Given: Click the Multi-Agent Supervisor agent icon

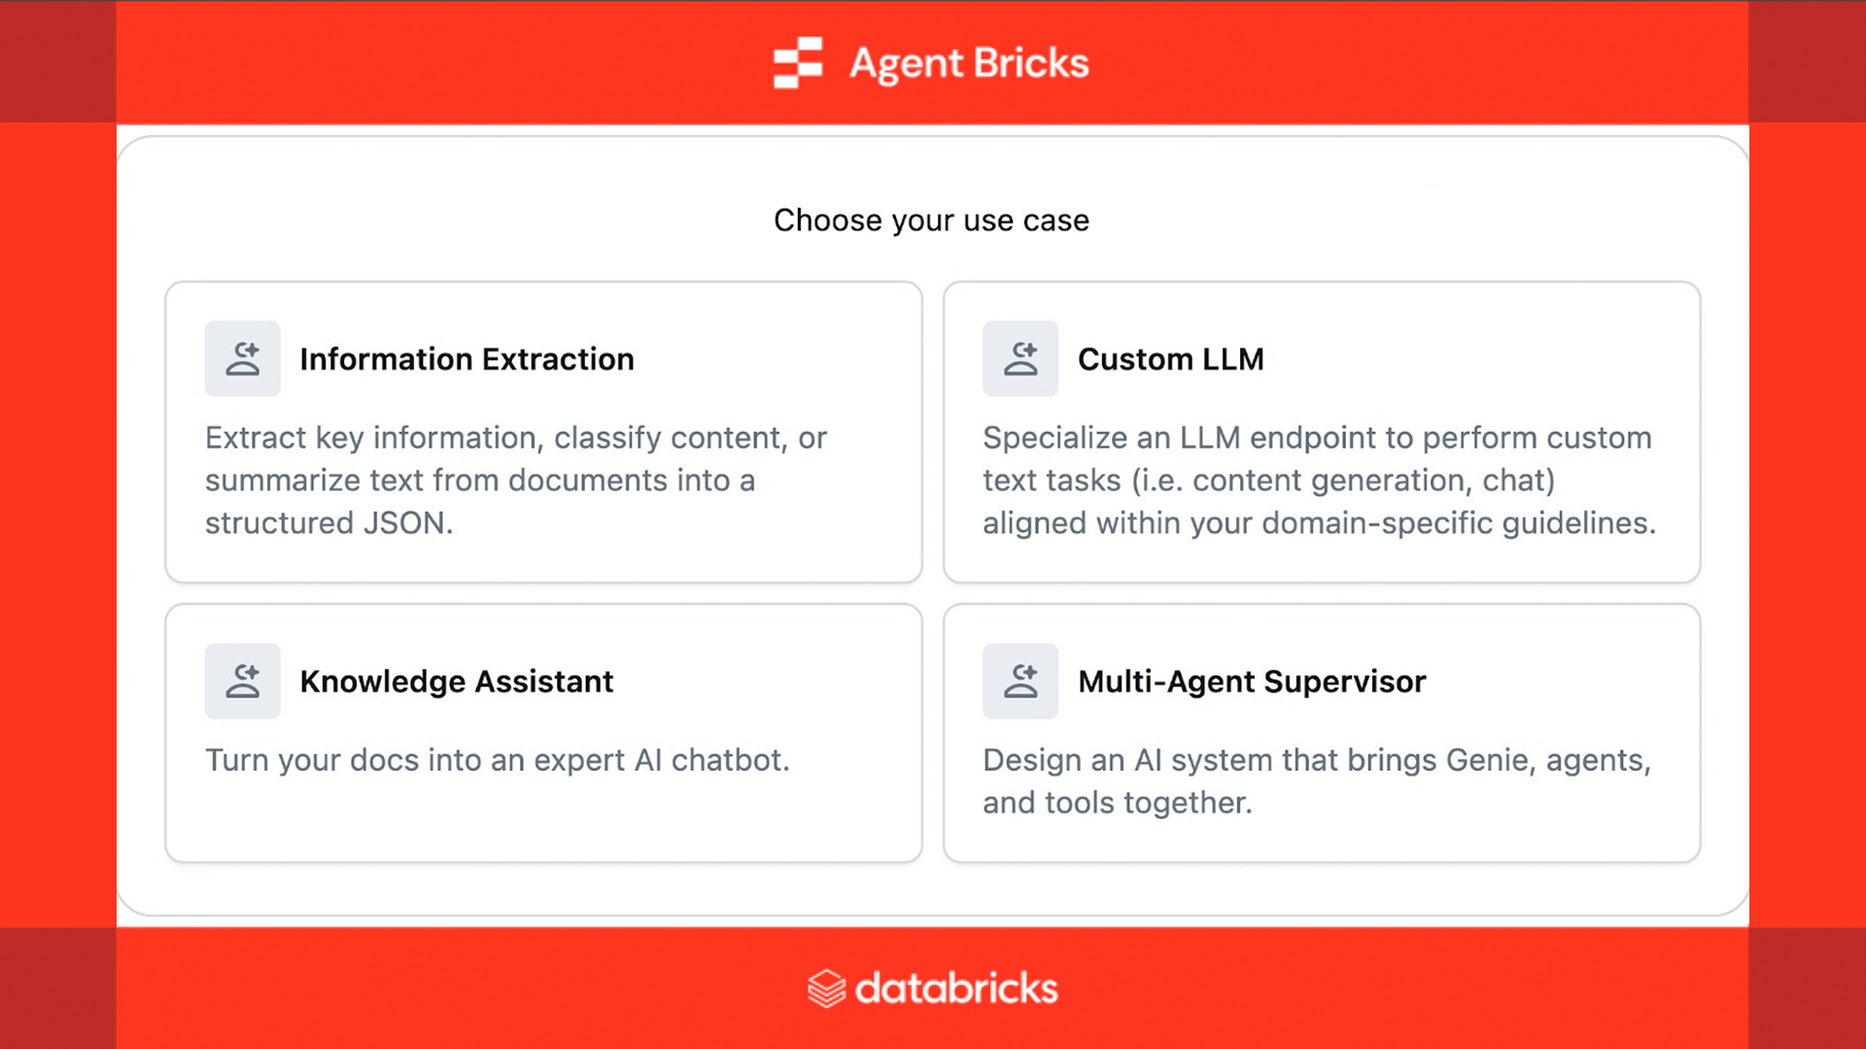Looking at the screenshot, I should click(1020, 681).
